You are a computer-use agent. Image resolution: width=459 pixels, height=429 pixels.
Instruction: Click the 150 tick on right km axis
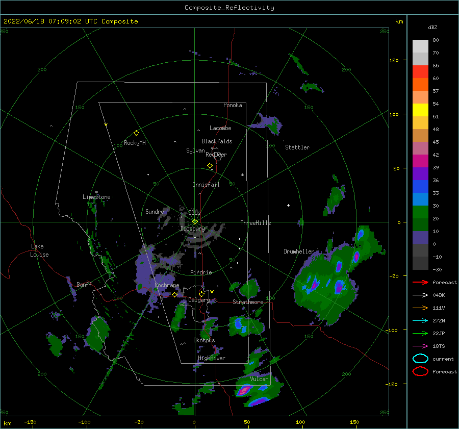[x=394, y=60]
